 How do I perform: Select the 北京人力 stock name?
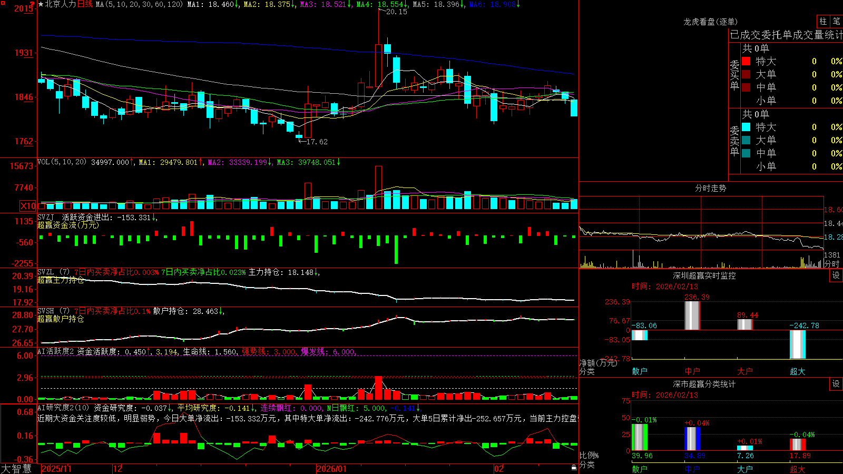point(61,4)
